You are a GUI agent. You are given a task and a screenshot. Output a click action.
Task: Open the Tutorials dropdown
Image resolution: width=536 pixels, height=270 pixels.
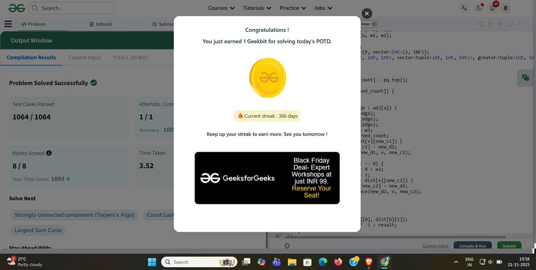coord(257,8)
